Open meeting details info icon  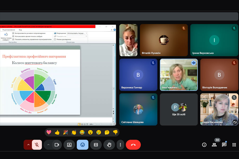(204, 145)
